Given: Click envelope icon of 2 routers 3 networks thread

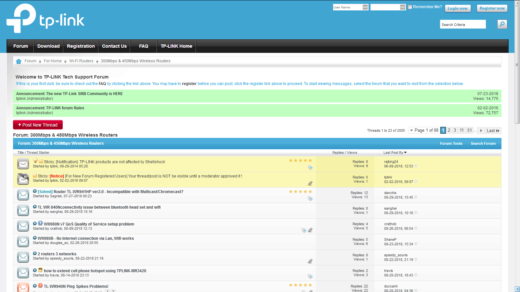Looking at the screenshot, I should [23, 257].
